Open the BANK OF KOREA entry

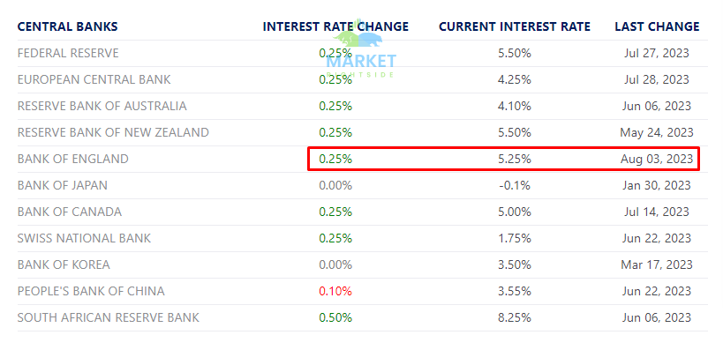64,265
